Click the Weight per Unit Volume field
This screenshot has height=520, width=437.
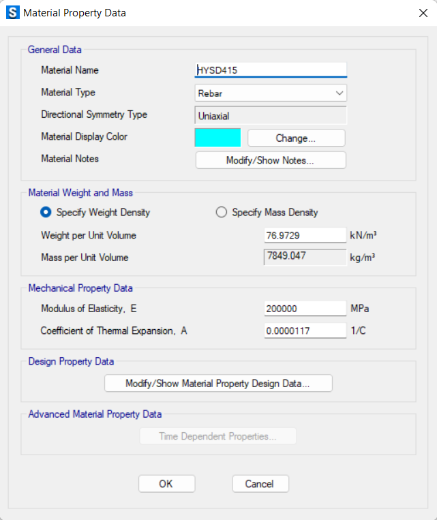(x=305, y=235)
